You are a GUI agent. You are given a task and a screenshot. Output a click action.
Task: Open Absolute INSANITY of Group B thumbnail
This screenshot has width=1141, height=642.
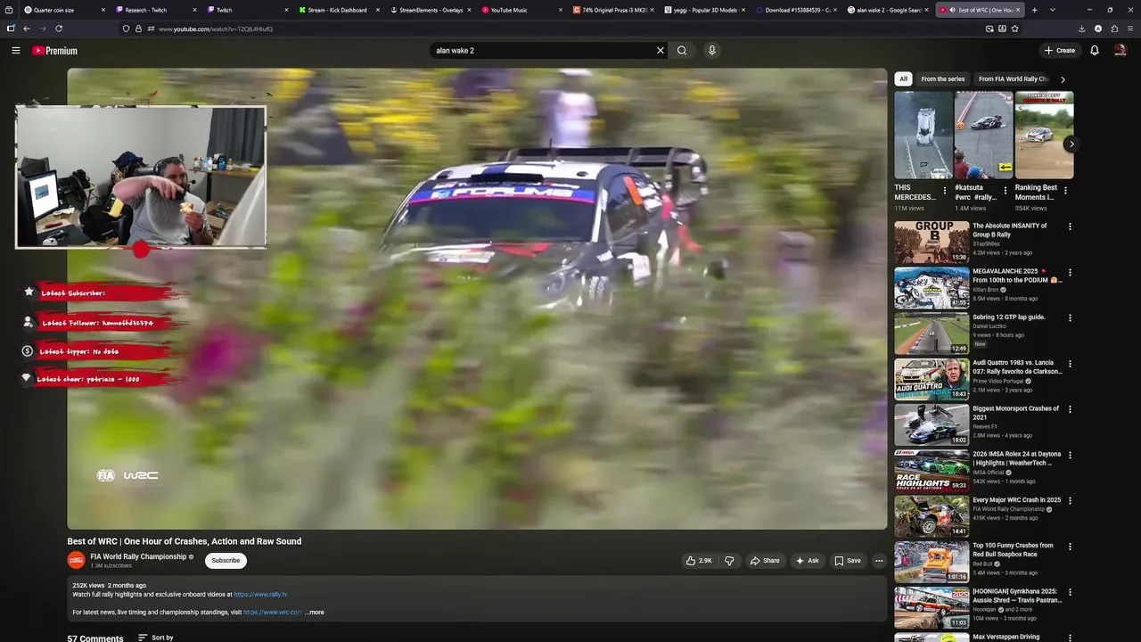(932, 242)
